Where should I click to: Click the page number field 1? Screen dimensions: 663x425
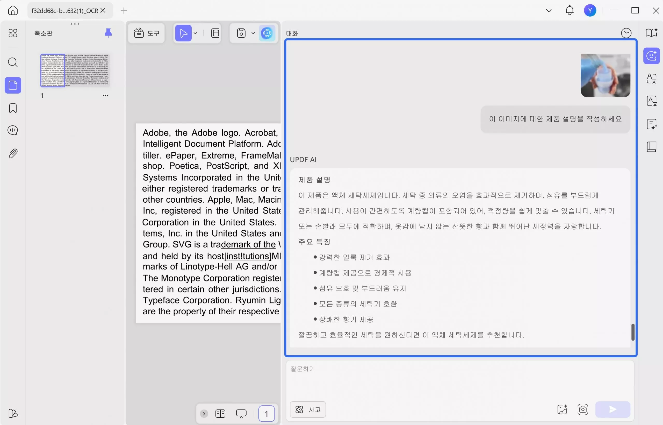click(x=266, y=413)
